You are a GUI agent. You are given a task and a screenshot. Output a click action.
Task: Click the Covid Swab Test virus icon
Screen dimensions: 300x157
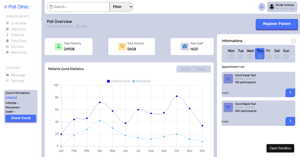[x=228, y=79]
